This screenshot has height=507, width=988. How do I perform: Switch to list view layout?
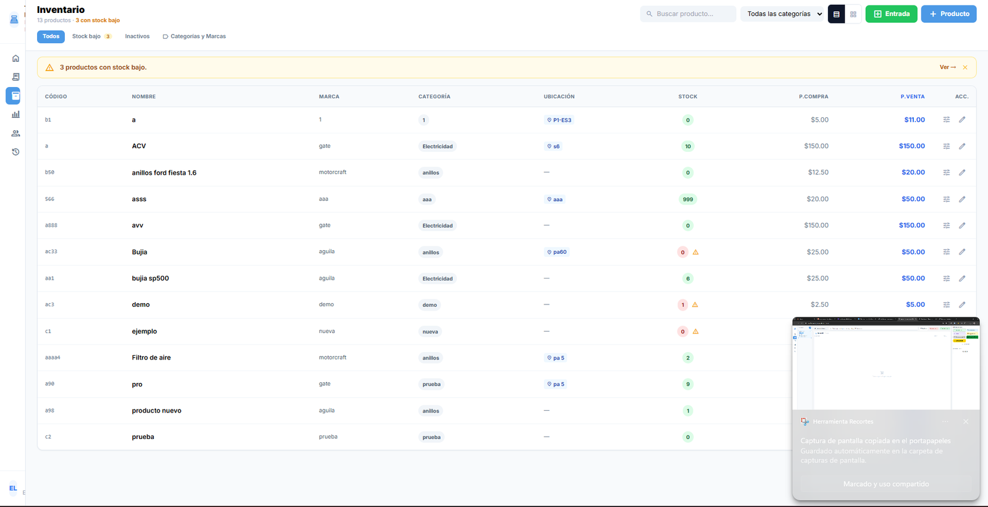tap(836, 14)
